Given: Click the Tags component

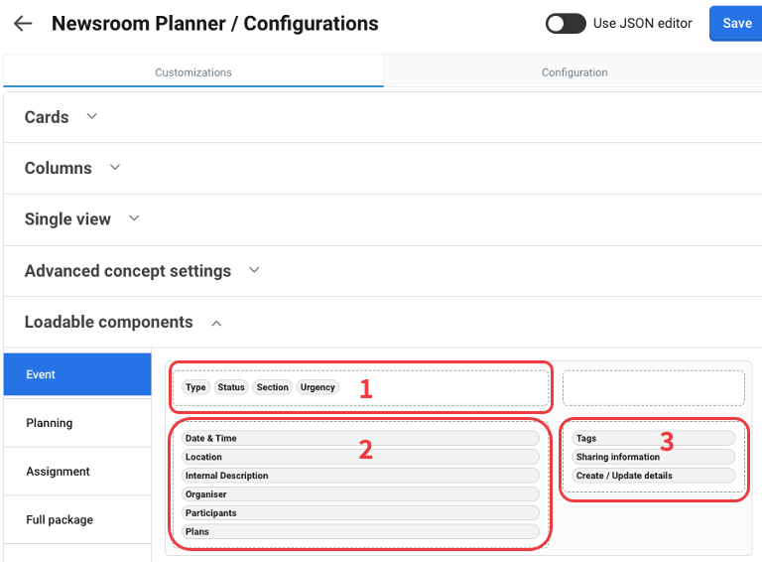Looking at the screenshot, I should pyautogui.click(x=653, y=438).
